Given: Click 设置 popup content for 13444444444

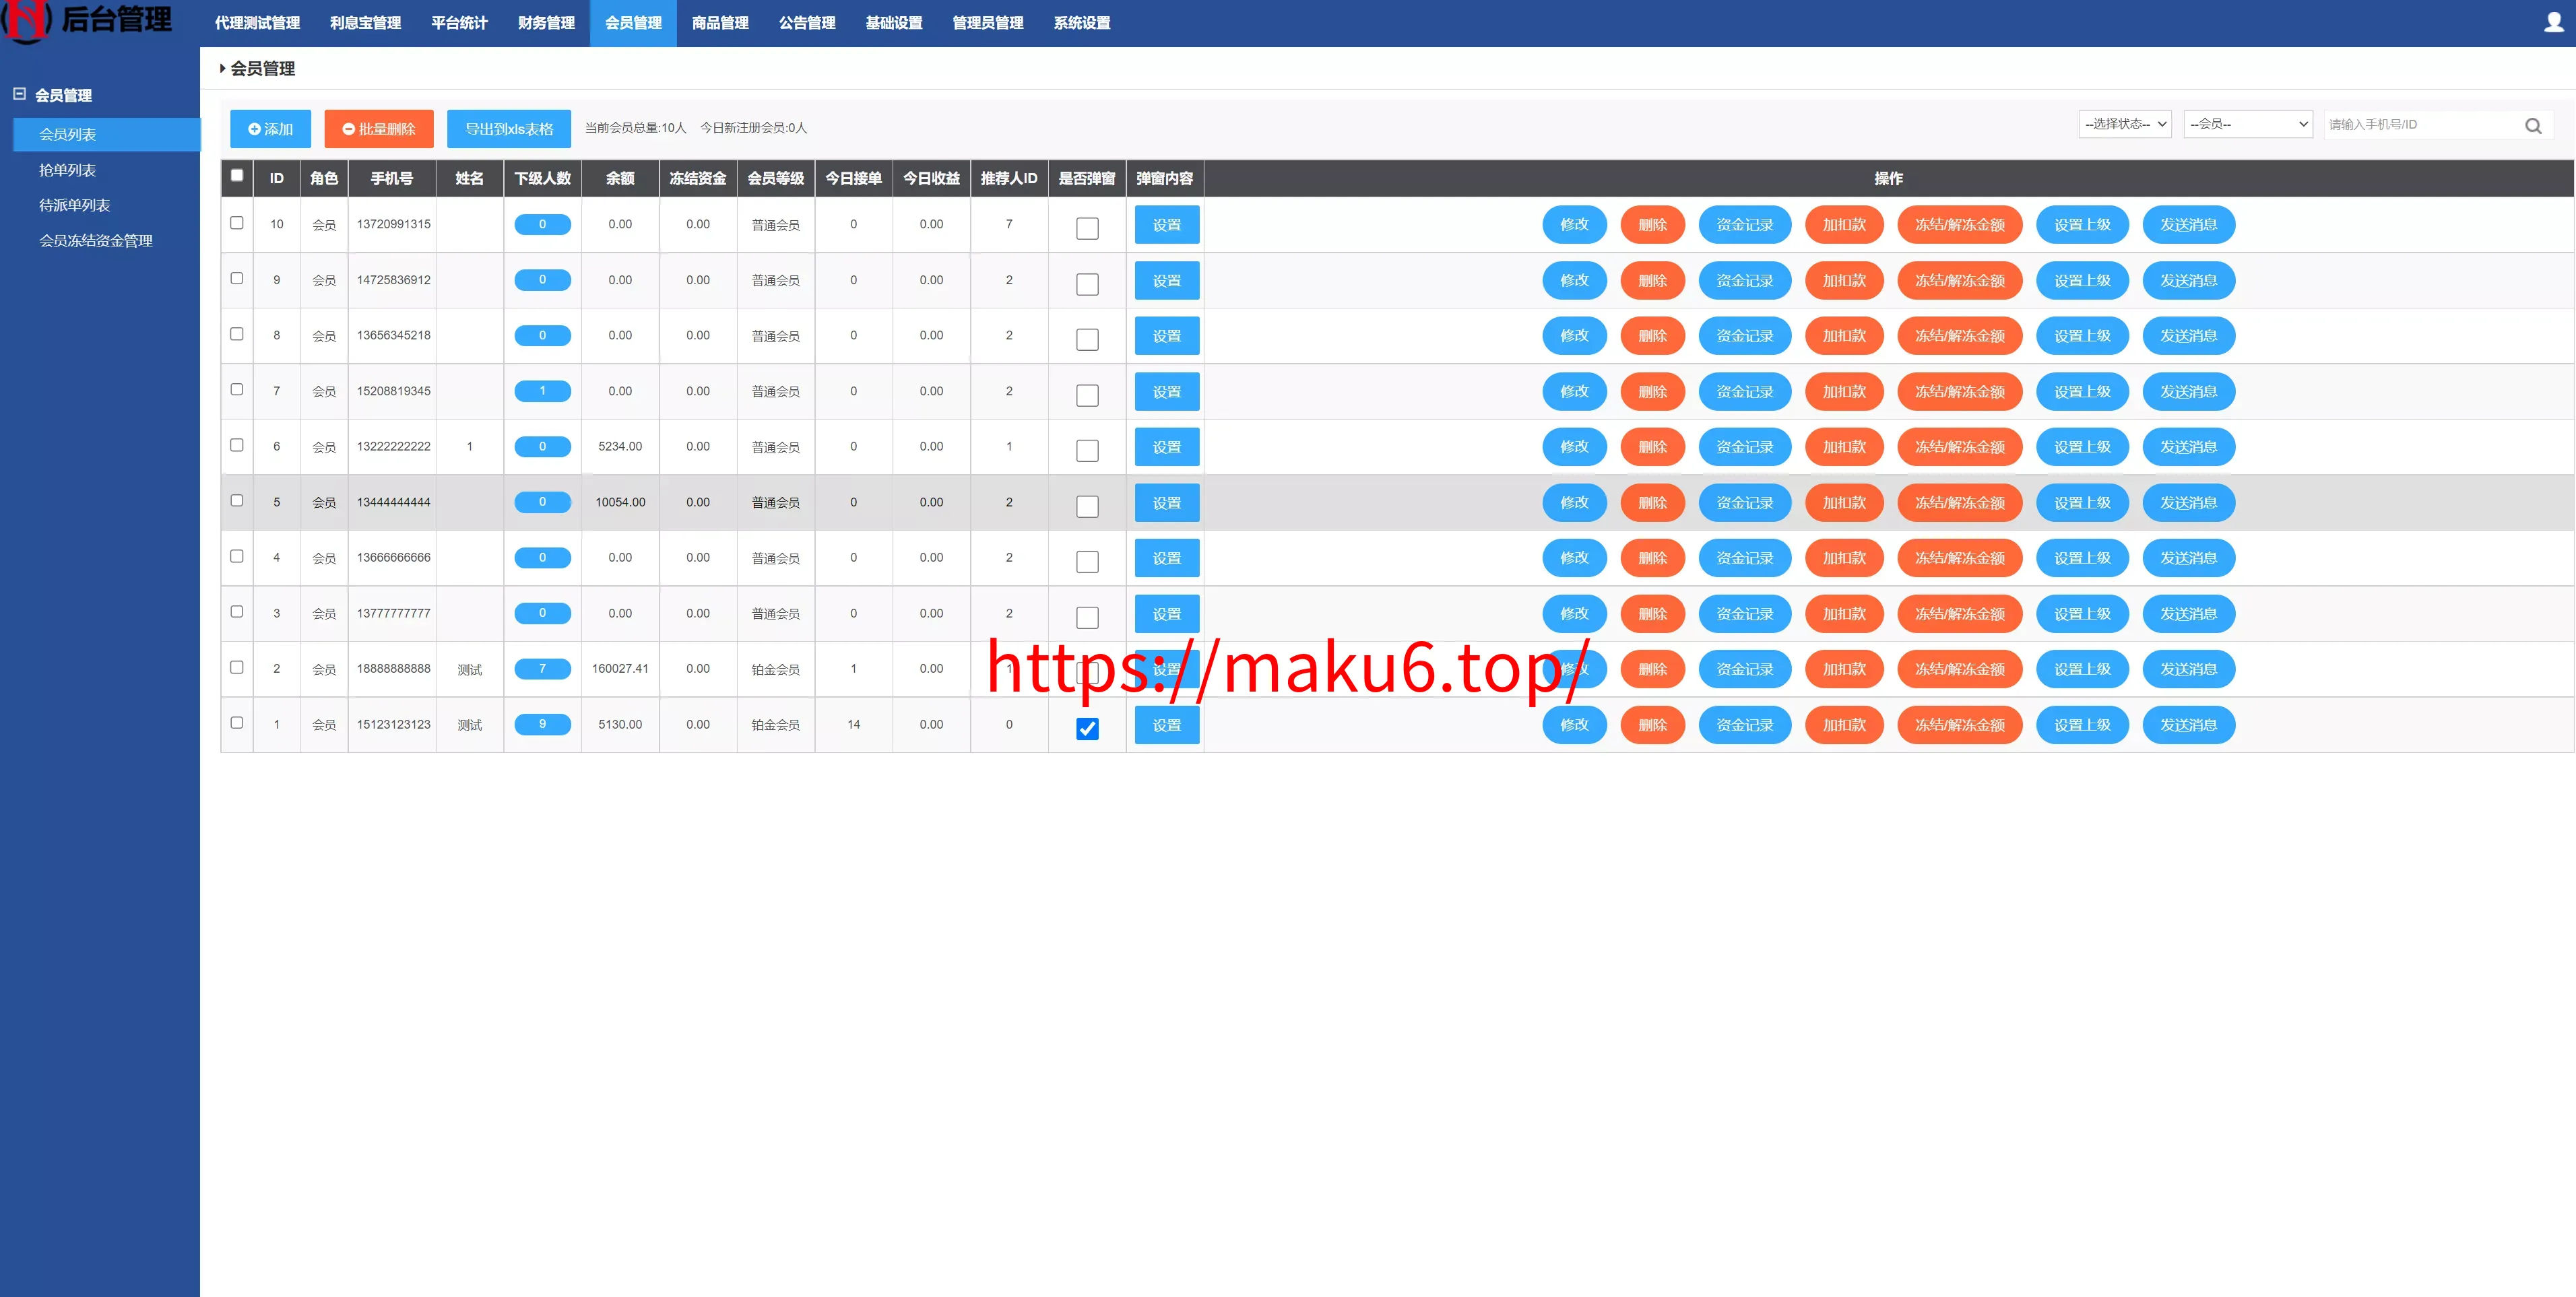Looking at the screenshot, I should [x=1167, y=503].
